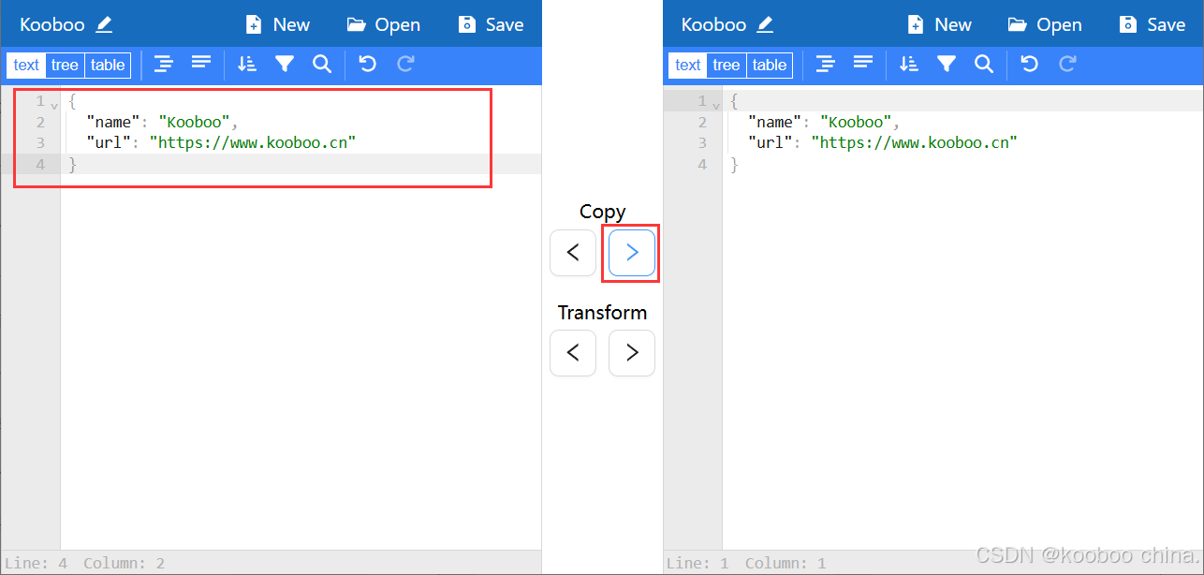Undo last change in right editor
This screenshot has height=575, width=1204.
click(1030, 64)
